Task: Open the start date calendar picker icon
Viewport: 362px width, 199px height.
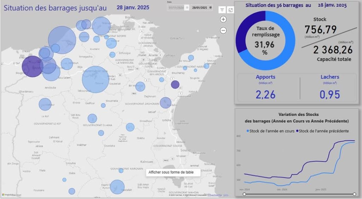Action: pyautogui.click(x=187, y=7)
